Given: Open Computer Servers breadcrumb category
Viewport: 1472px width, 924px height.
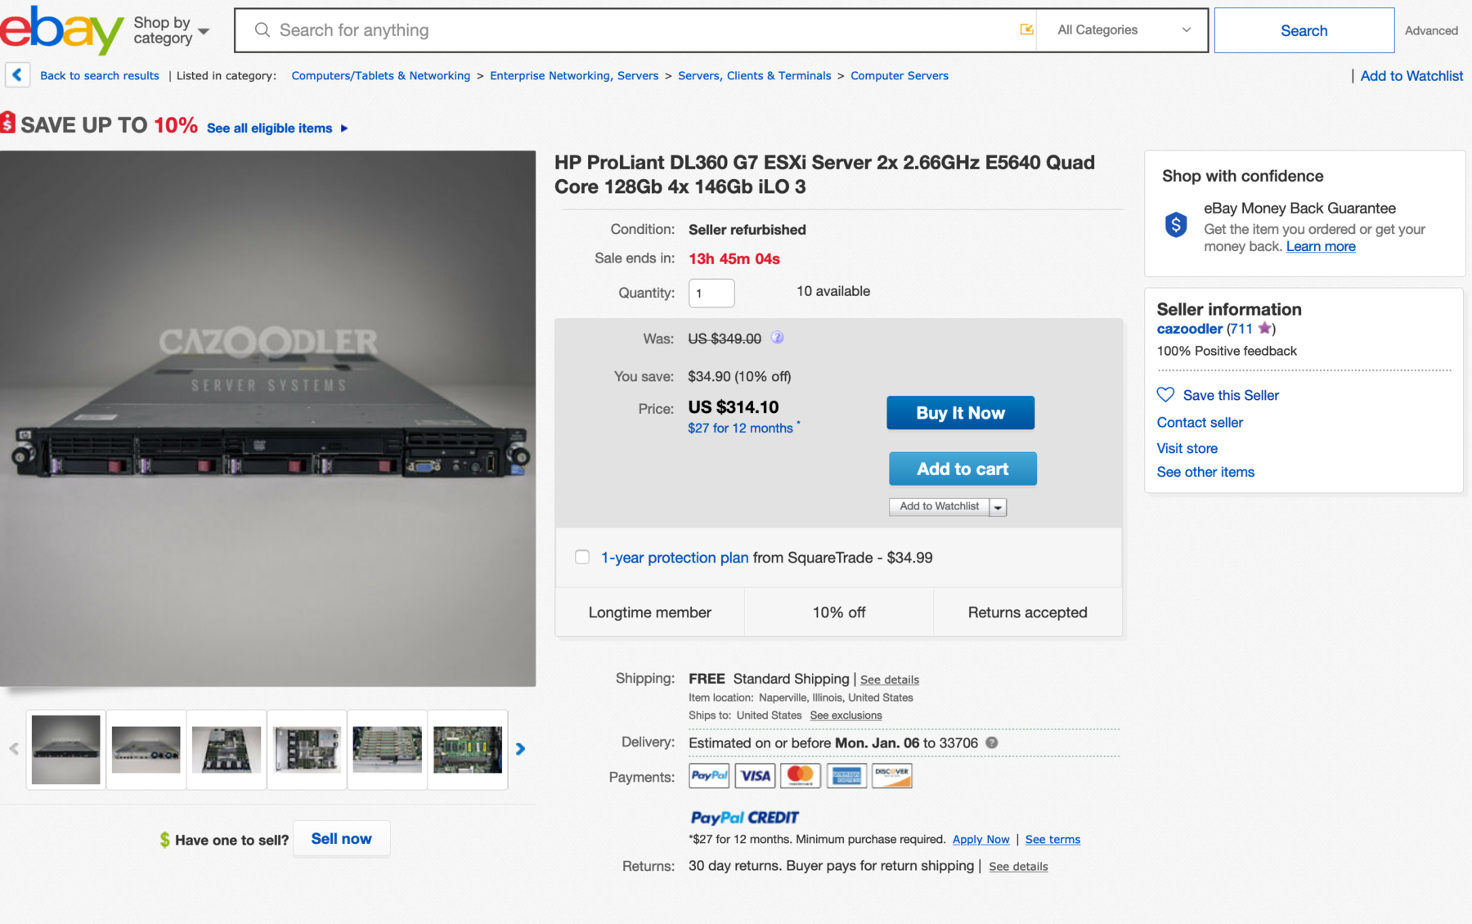Looking at the screenshot, I should coord(899,75).
